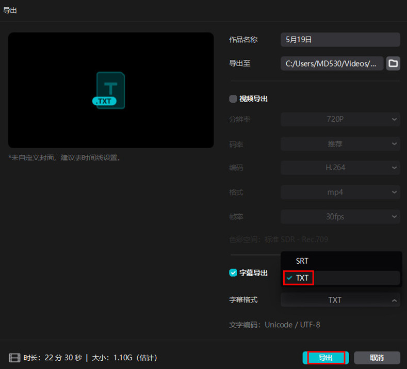This screenshot has width=407, height=369.
Task: Edit the 作品名称 field 5月19日
Action: click(x=340, y=39)
